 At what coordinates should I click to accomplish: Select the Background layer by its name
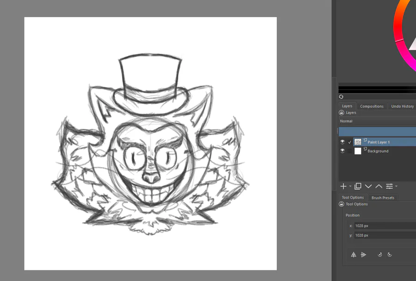point(378,151)
